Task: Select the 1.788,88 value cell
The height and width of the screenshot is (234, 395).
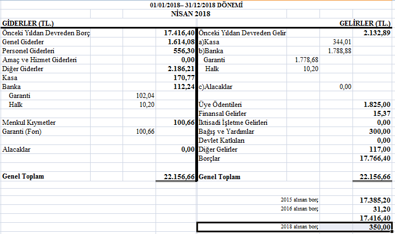Action: click(339, 51)
